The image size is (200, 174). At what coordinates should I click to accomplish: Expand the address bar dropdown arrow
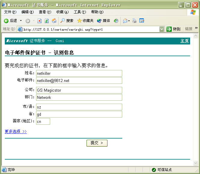point(162,29)
